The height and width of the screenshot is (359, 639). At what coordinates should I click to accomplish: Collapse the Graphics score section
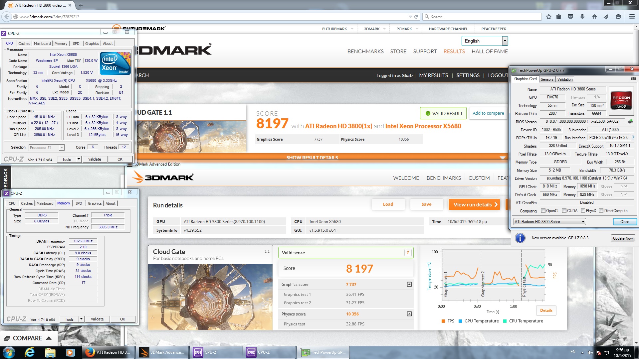click(409, 285)
